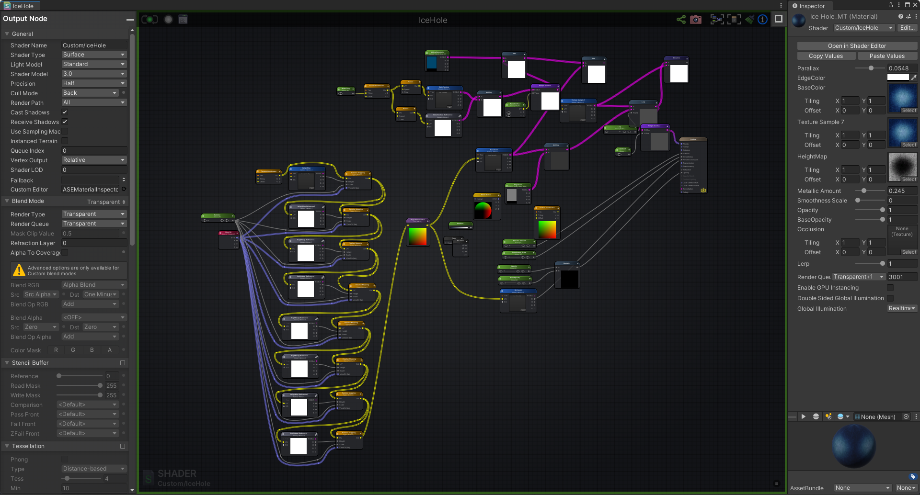This screenshot has width=920, height=495.
Task: Enable the Instanced Terrain checkbox
Action: click(x=65, y=141)
